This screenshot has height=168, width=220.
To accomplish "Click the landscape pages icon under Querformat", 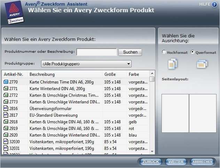I will point(202,64).
